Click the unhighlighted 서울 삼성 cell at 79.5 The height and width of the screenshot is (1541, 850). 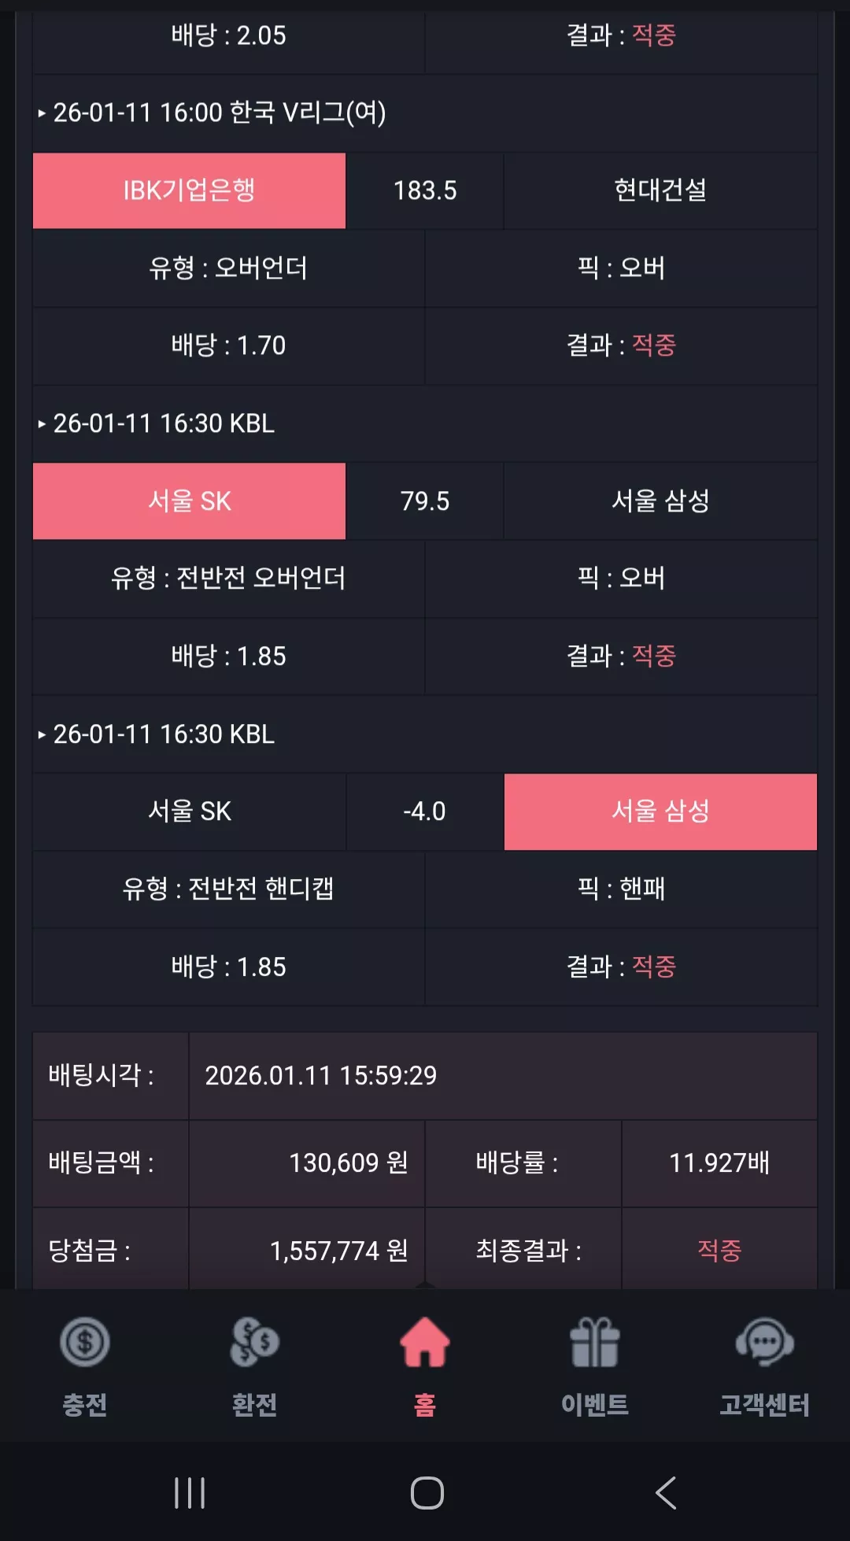[x=660, y=501]
